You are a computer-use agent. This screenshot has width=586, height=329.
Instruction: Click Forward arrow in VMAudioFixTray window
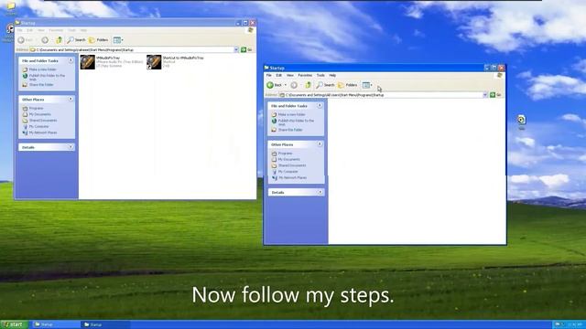(45, 40)
